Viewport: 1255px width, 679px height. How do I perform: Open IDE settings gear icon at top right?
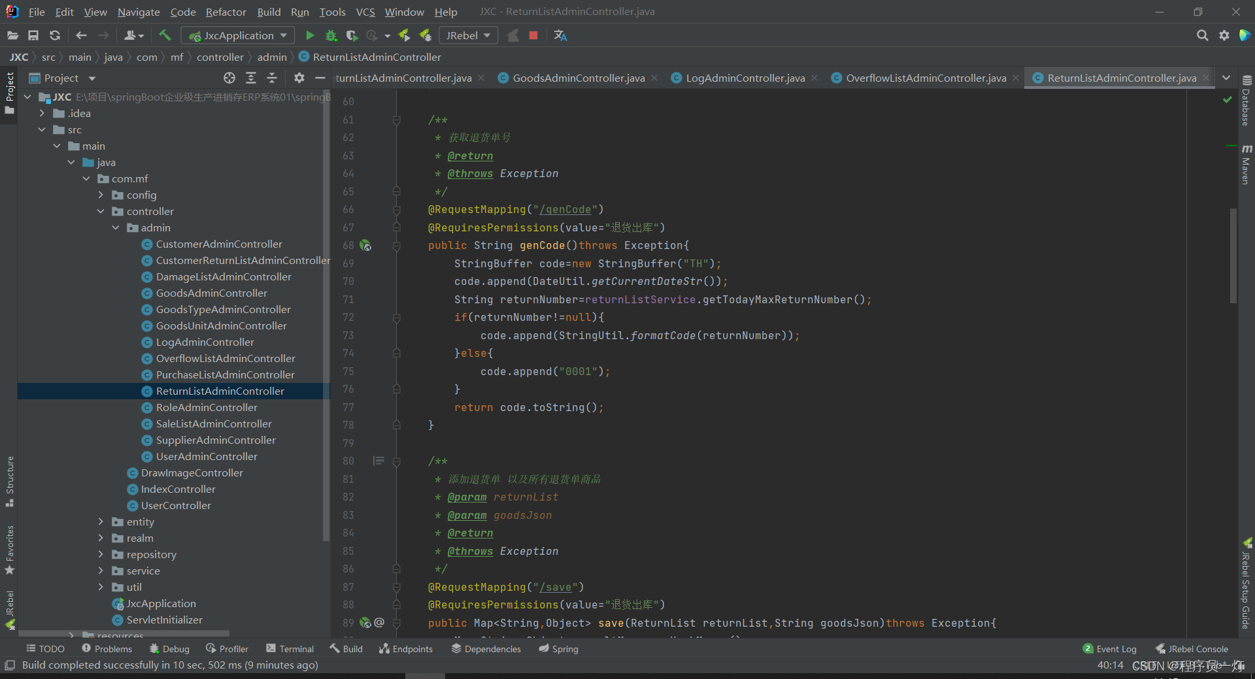[1224, 35]
